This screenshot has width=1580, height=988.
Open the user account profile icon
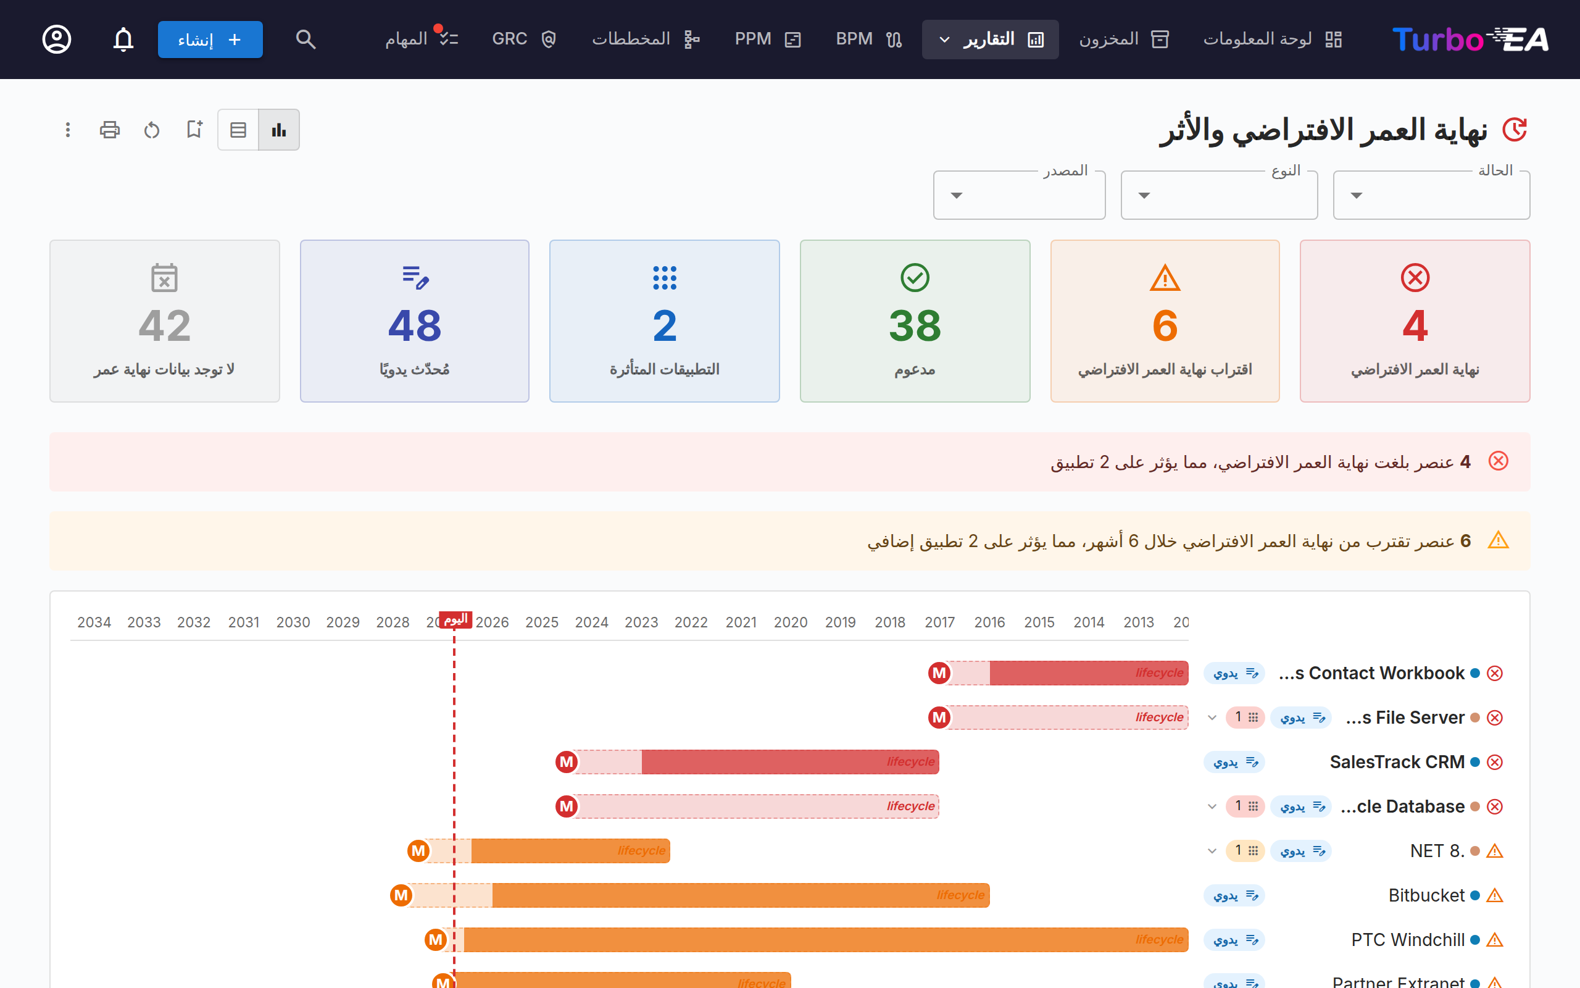tap(57, 39)
